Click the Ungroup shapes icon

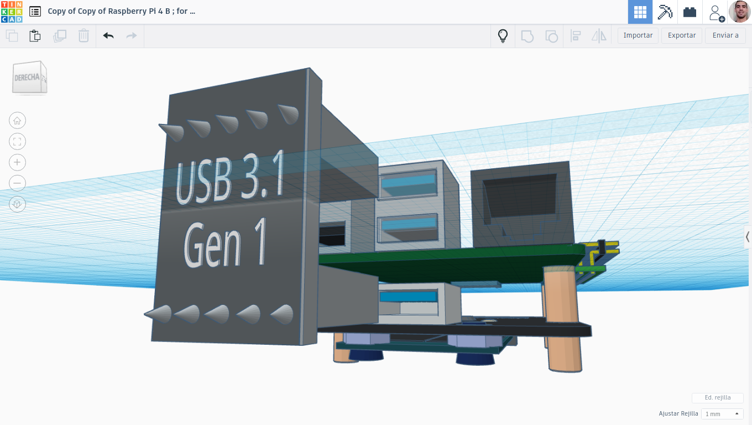pyautogui.click(x=551, y=36)
